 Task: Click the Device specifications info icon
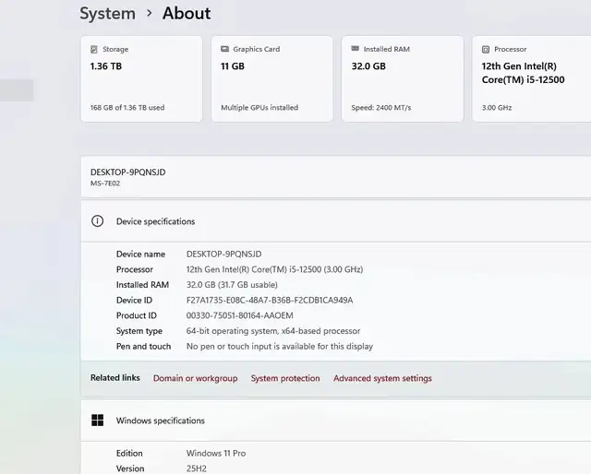pos(97,221)
